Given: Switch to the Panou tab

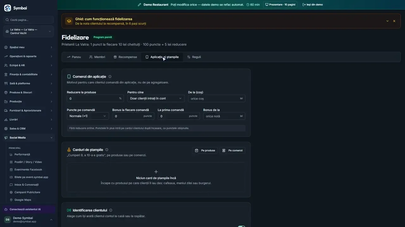Looking at the screenshot, I should (74, 57).
